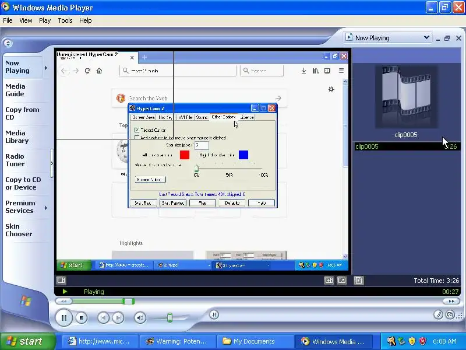Click the clip0005 filmstrip thumbnail
Image resolution: width=466 pixels, height=350 pixels.
406,96
